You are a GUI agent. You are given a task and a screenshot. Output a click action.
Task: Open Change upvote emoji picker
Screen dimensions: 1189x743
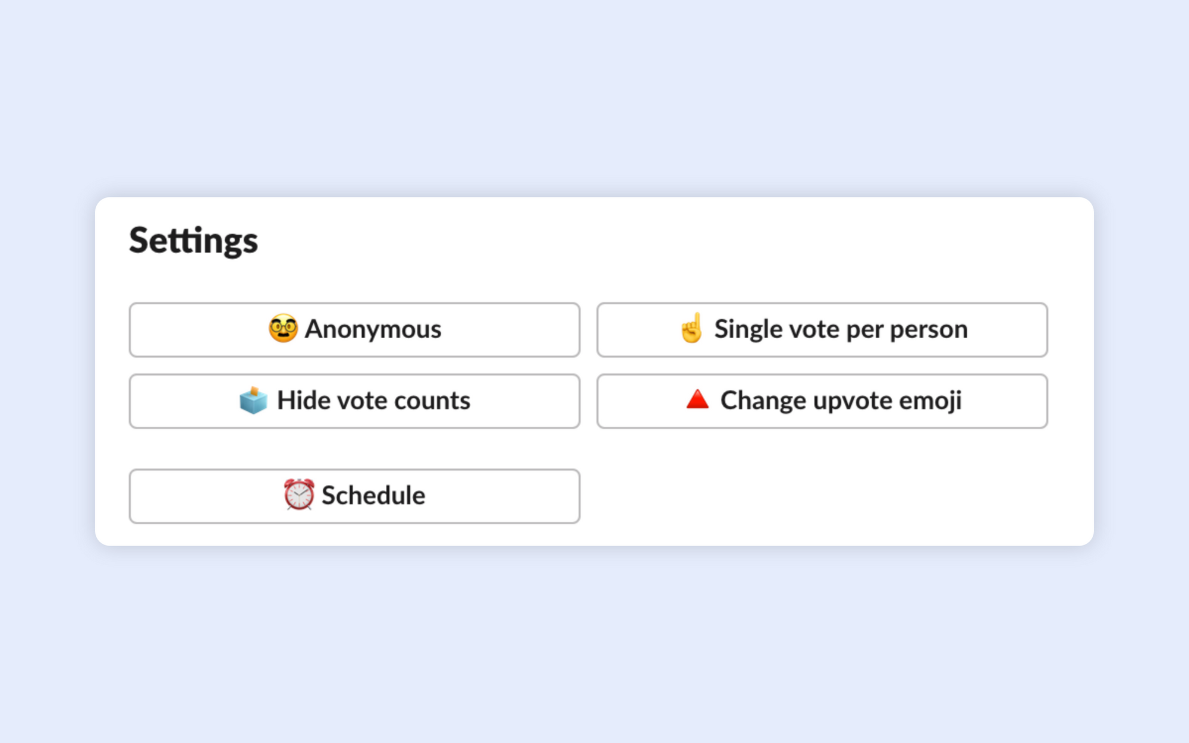[822, 401]
